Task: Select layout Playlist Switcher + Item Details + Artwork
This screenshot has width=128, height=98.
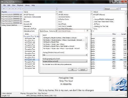Action: click(x=64, y=38)
